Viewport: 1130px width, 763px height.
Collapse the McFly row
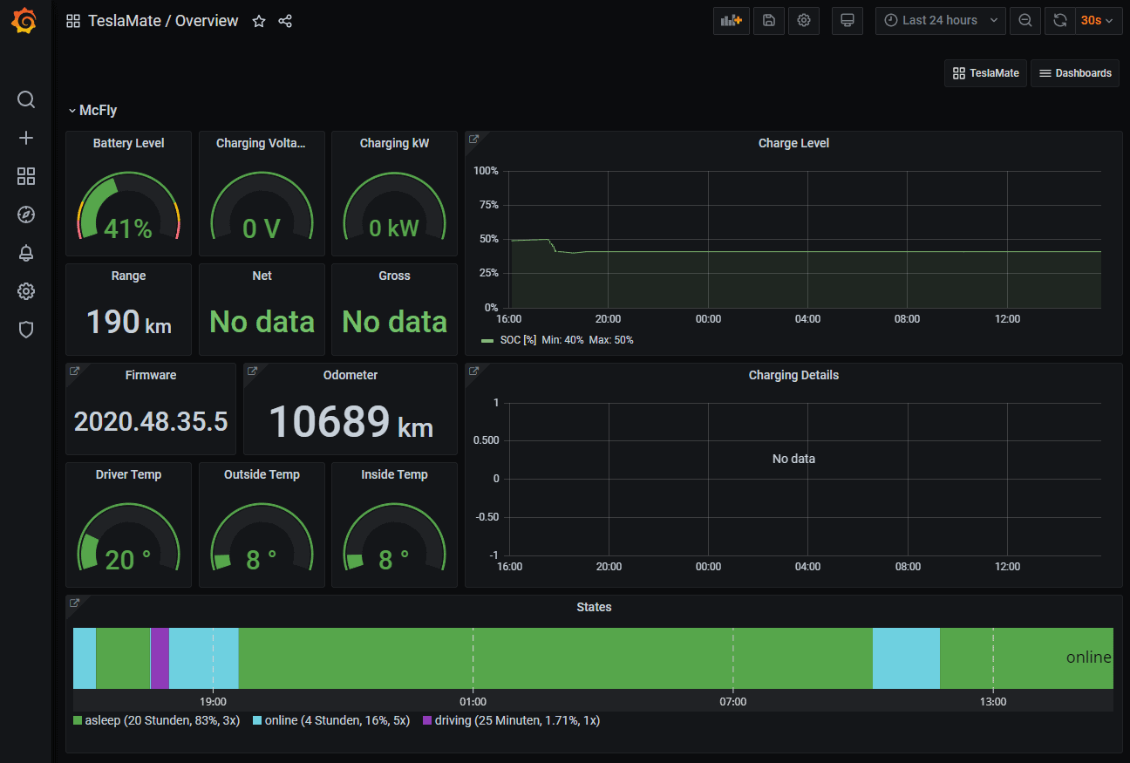pos(92,110)
